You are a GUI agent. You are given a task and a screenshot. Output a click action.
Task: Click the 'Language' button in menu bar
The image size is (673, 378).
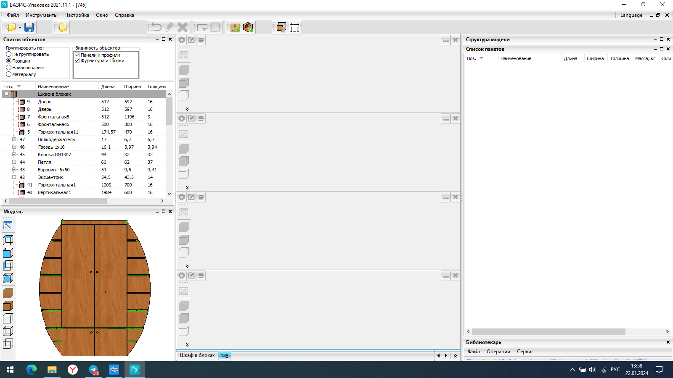click(x=631, y=15)
